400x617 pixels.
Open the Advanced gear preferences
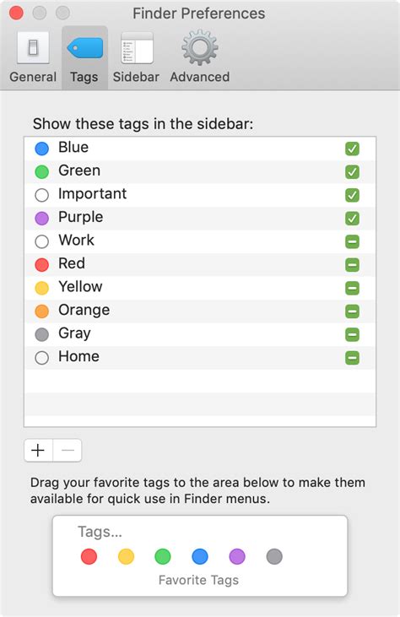[200, 57]
